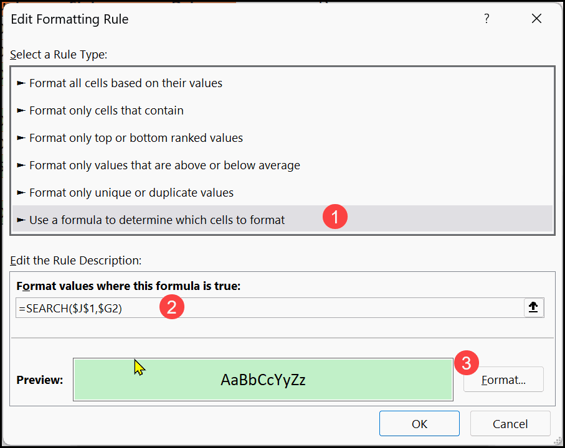Collapse dialog with the range selector arrow icon
This screenshot has width=565, height=448.
[x=533, y=307]
